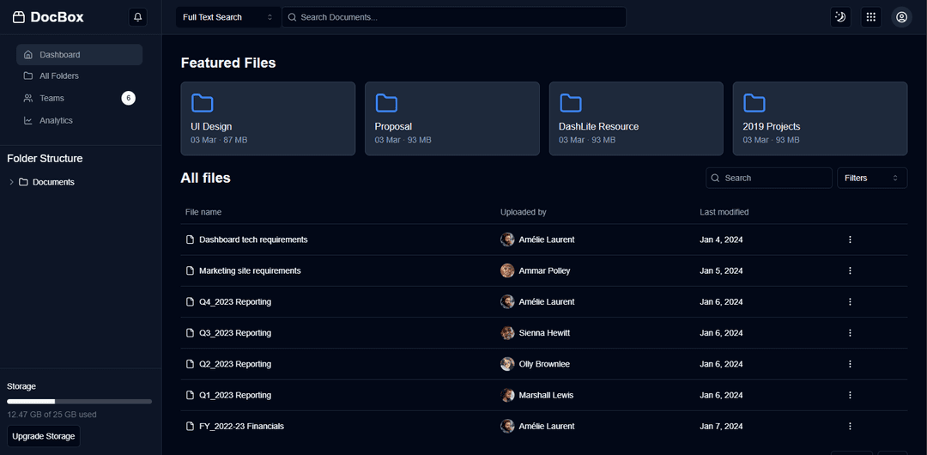Viewport: 927px width, 455px height.
Task: Open the Teams sidebar item
Action: point(51,99)
